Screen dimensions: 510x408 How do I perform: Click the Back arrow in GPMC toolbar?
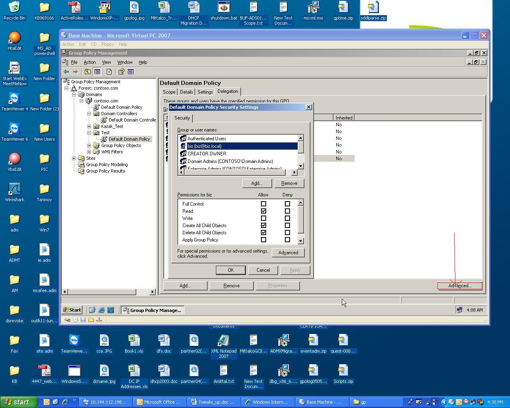click(66, 72)
